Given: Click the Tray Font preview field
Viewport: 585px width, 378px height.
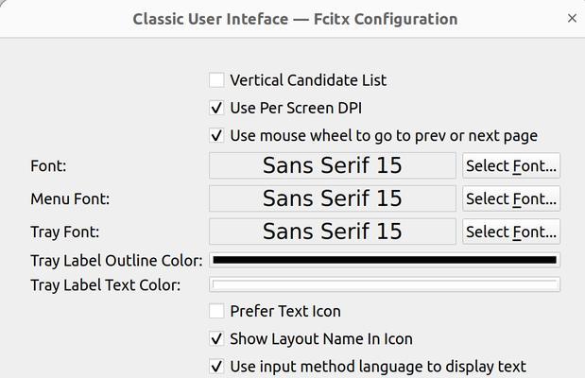Looking at the screenshot, I should coord(333,232).
